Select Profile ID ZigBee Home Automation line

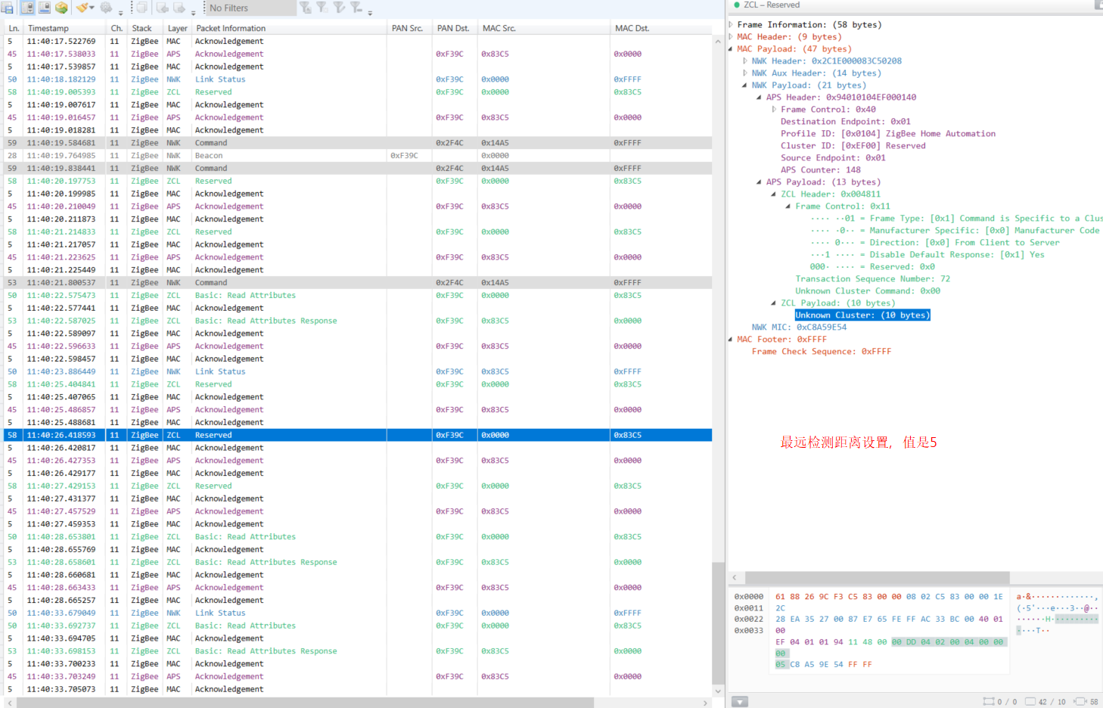888,134
